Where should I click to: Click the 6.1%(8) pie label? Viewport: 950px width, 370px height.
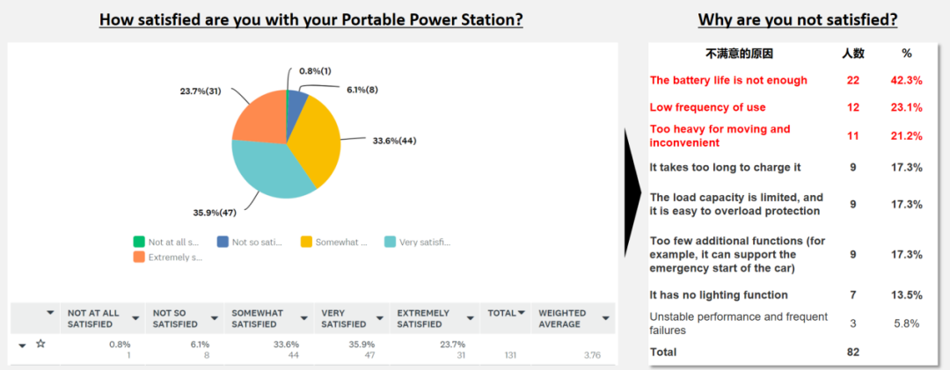[363, 90]
